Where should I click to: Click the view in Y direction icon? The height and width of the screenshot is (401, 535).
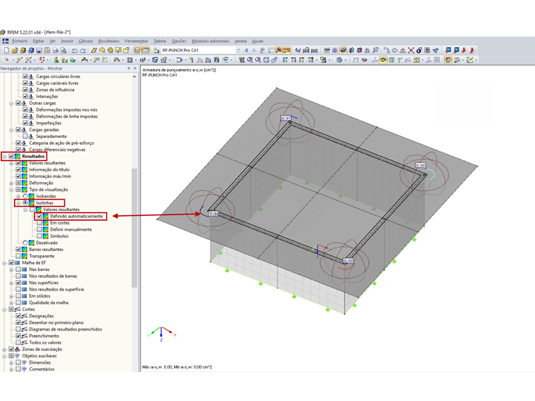tap(294, 60)
